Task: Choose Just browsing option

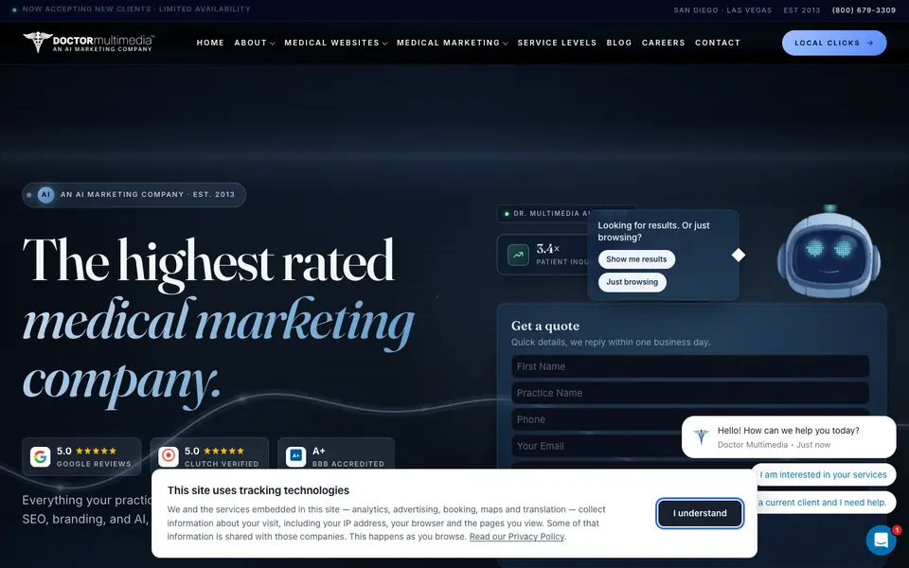Action: (x=632, y=282)
